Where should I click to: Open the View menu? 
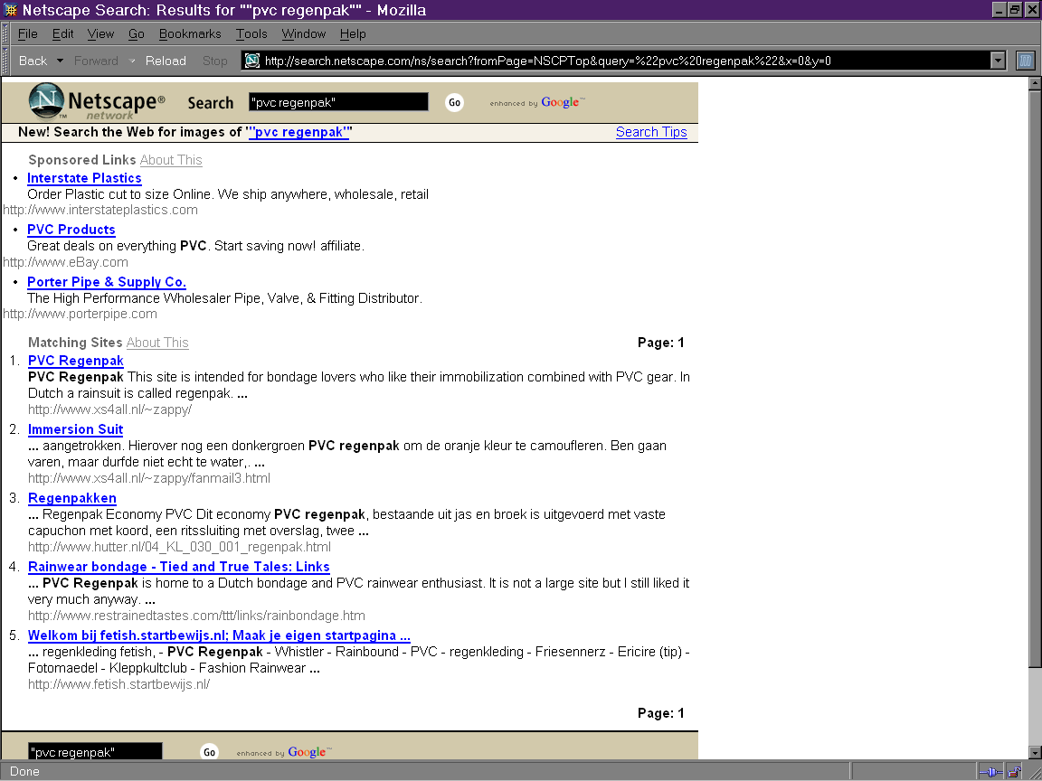pyautogui.click(x=100, y=33)
